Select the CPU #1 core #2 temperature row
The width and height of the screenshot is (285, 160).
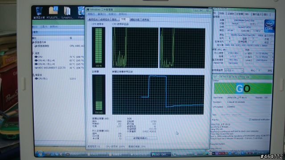(x=59, y=64)
